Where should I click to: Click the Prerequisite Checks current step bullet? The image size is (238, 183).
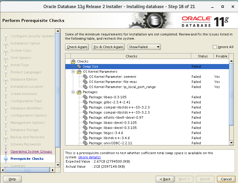(x=6, y=159)
